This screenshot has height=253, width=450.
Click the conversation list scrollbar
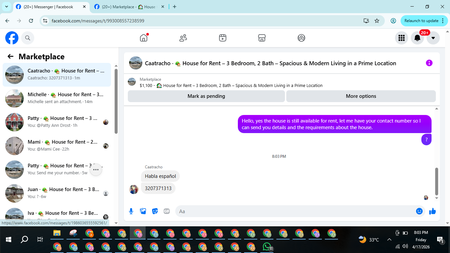pos(116,101)
